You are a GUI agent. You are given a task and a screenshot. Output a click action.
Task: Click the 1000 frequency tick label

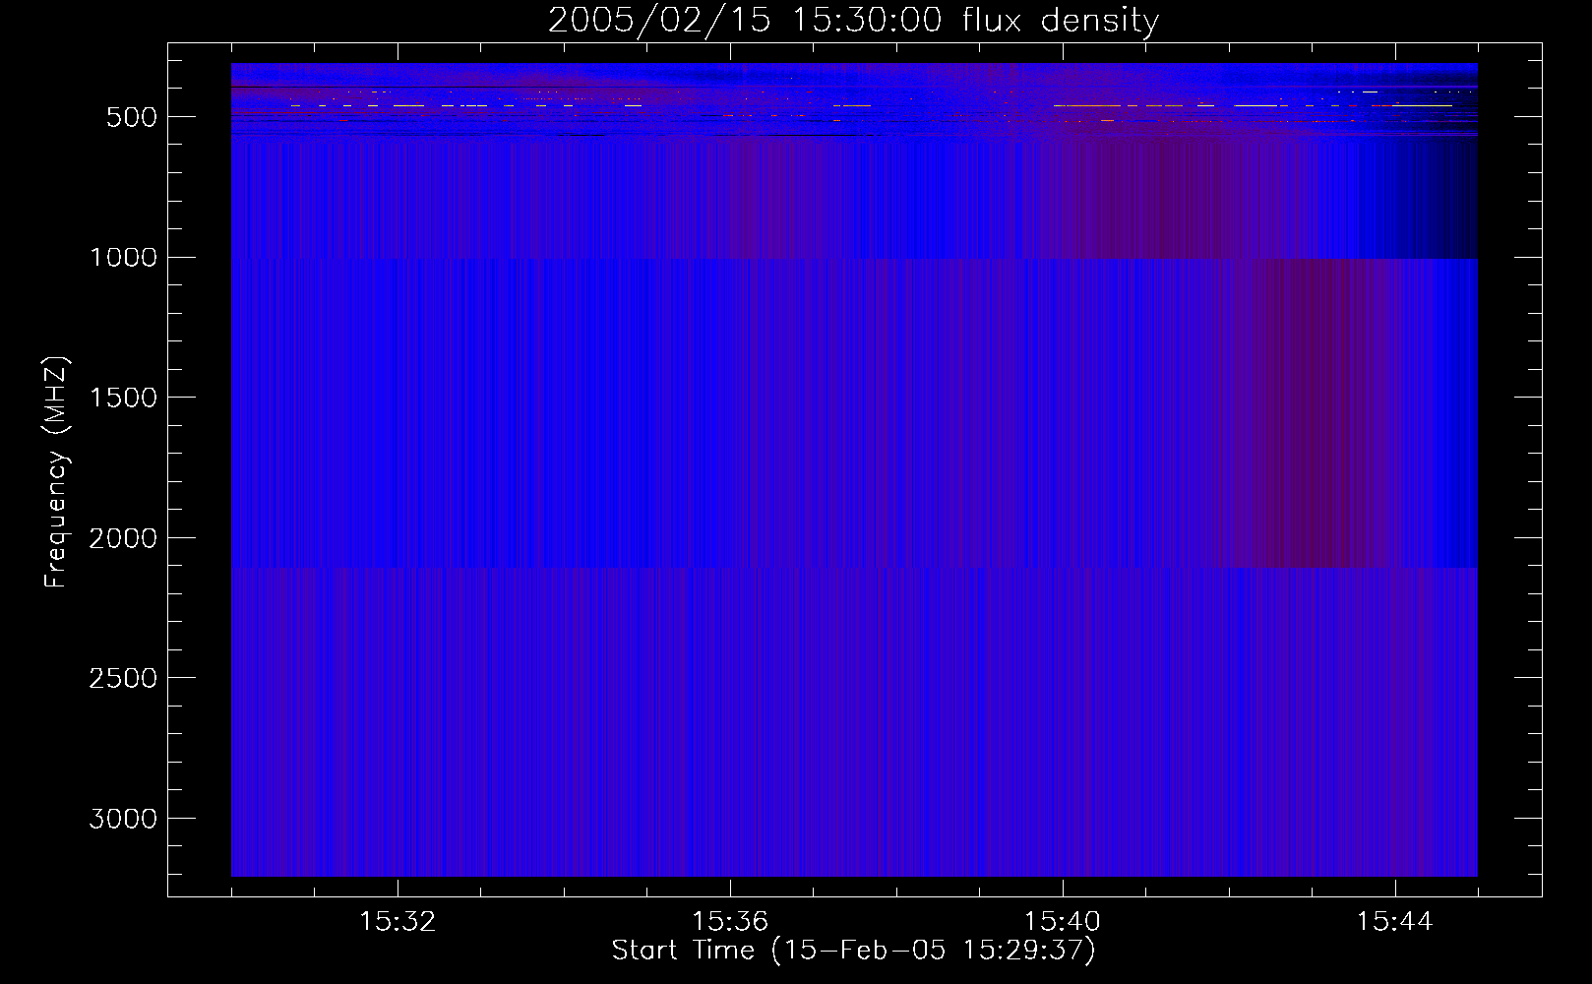pyautogui.click(x=123, y=258)
